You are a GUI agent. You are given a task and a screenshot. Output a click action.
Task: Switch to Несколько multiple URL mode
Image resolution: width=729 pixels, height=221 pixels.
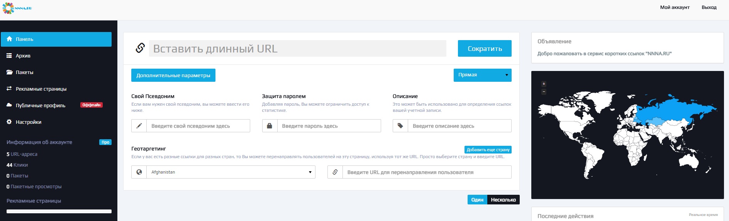pyautogui.click(x=503, y=200)
